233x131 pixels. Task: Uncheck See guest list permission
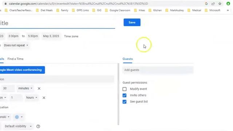[125, 102]
